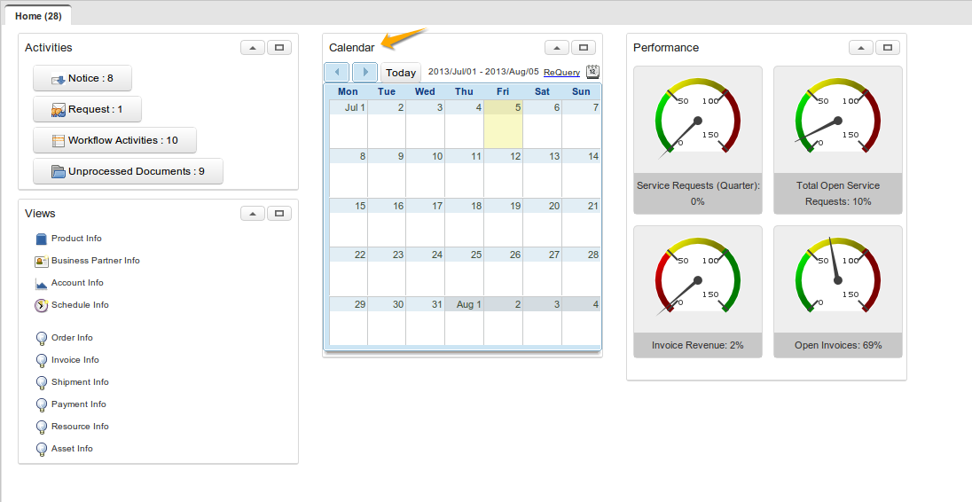Screen dimensions: 972x502
Task: Select day 14 in the calendar
Action: click(582, 174)
